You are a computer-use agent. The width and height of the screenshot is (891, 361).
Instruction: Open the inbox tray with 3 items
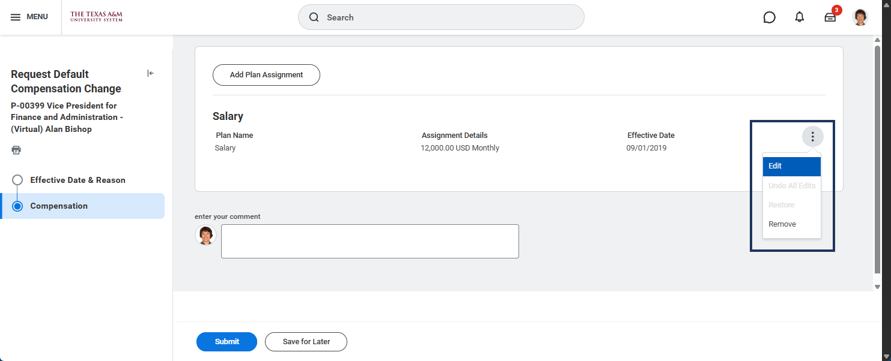[830, 17]
